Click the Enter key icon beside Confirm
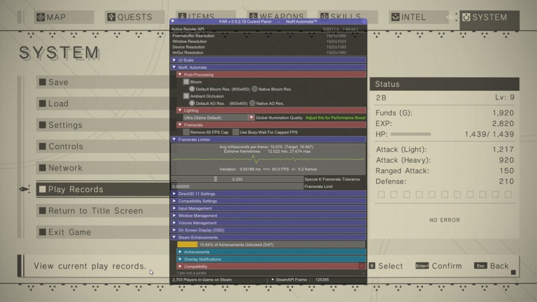 tap(422, 266)
